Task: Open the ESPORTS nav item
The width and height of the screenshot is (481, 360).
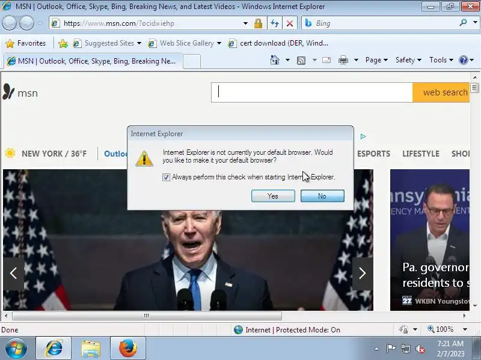Action: pos(373,154)
